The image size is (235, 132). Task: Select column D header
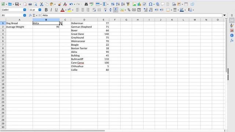point(84,19)
